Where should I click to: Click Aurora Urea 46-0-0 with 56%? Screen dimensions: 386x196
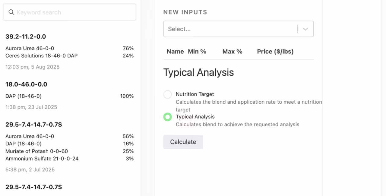[69, 136]
